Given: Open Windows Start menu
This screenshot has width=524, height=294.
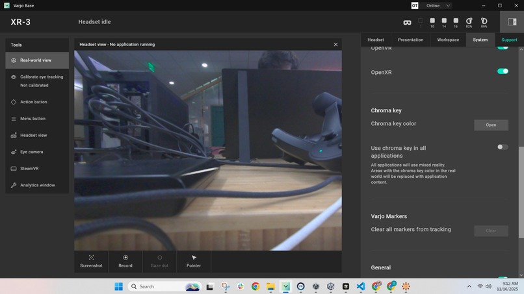Looking at the screenshot, I should pos(118,286).
